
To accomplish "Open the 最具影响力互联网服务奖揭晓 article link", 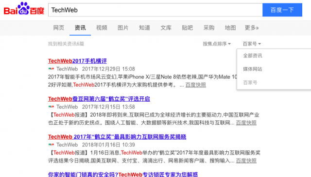I will tap(117, 137).
